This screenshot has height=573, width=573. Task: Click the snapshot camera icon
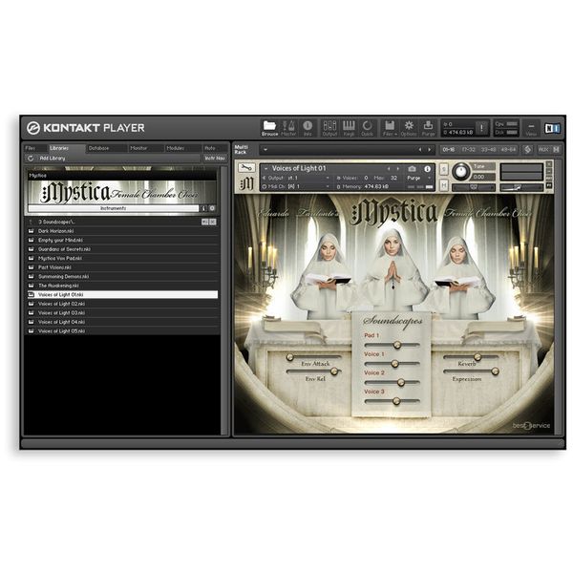click(x=413, y=168)
